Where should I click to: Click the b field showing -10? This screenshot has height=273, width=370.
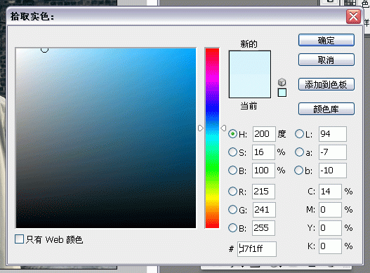pyautogui.click(x=333, y=171)
